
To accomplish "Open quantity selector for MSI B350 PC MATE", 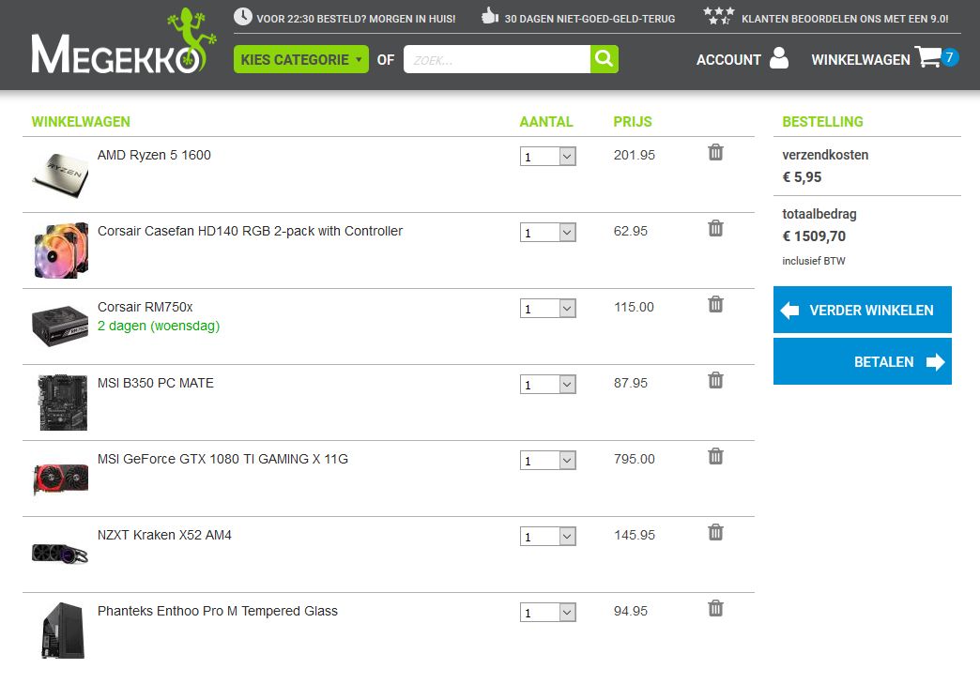I will [x=547, y=384].
